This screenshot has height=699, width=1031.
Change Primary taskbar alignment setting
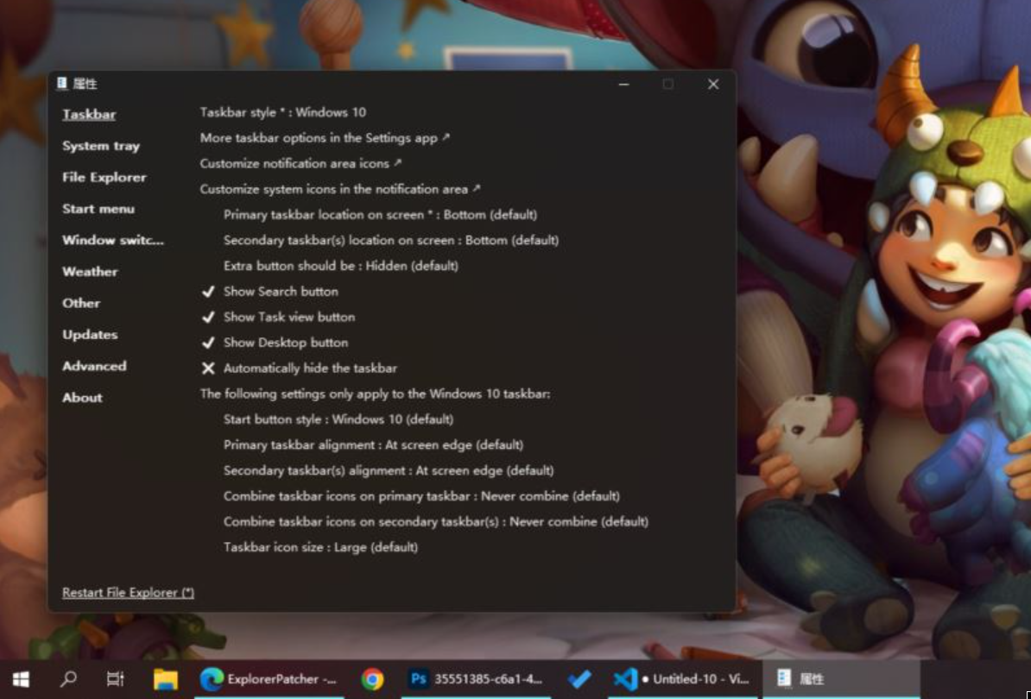[374, 444]
